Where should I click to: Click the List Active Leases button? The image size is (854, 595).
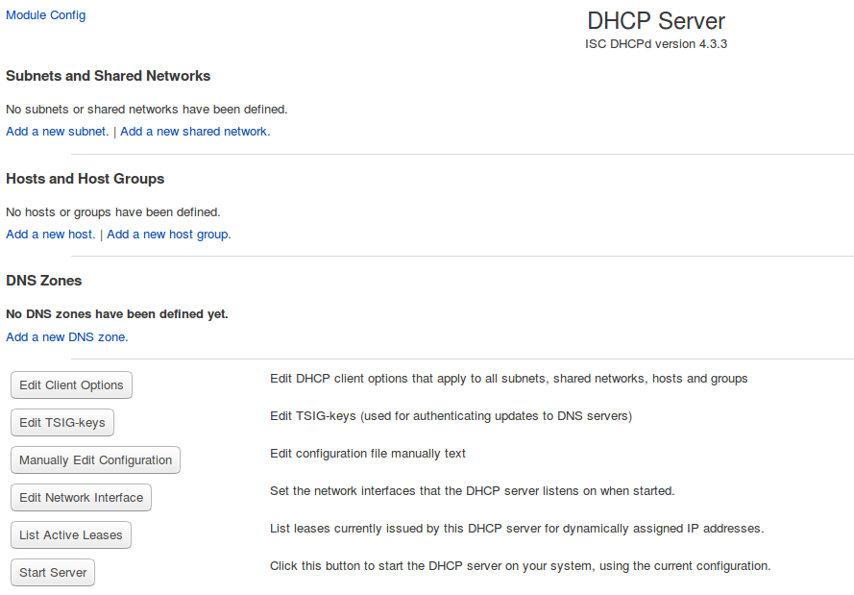coord(71,535)
